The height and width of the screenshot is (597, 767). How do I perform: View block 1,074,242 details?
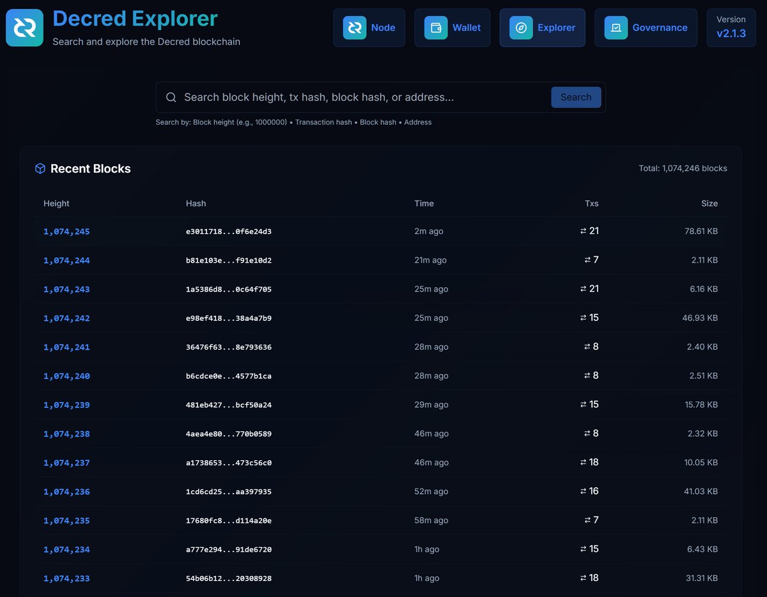click(x=66, y=318)
